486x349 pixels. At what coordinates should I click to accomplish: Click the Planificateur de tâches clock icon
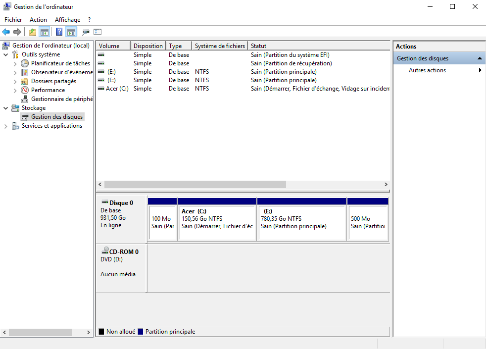click(x=25, y=63)
